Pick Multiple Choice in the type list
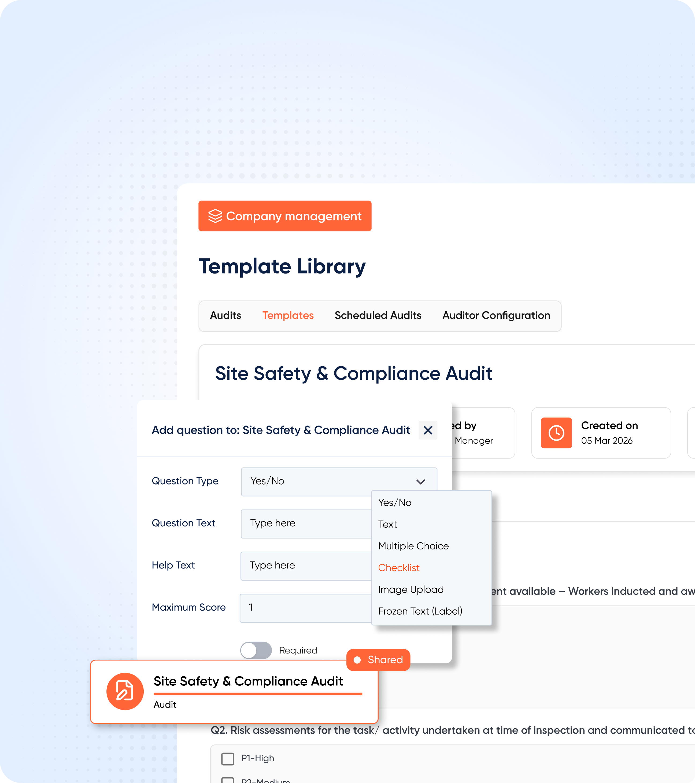The height and width of the screenshot is (783, 695). 413,546
